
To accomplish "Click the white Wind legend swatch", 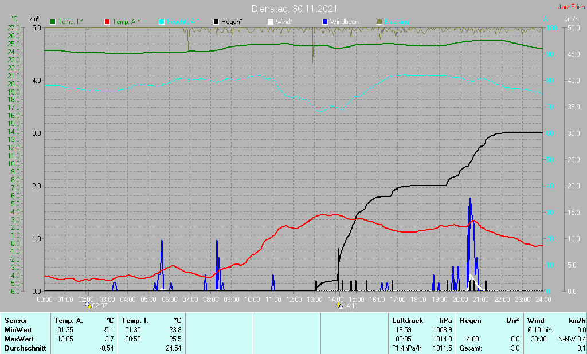I will (x=271, y=22).
